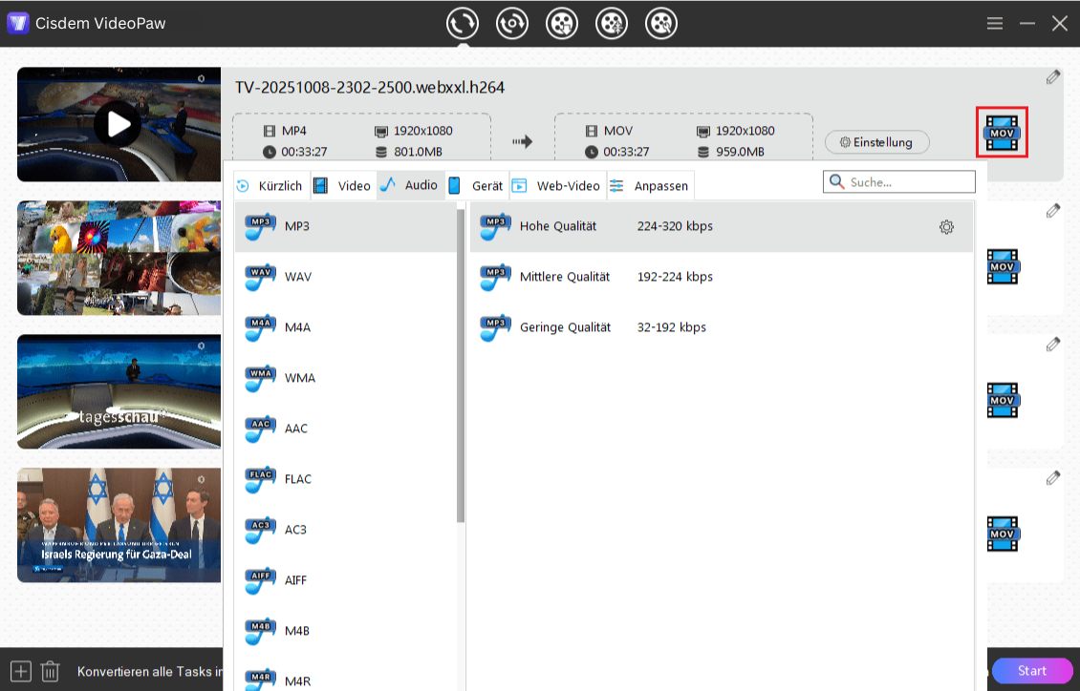Click the trash icon to delete tasks
Image resolution: width=1080 pixels, height=691 pixels.
pyautogui.click(x=51, y=671)
